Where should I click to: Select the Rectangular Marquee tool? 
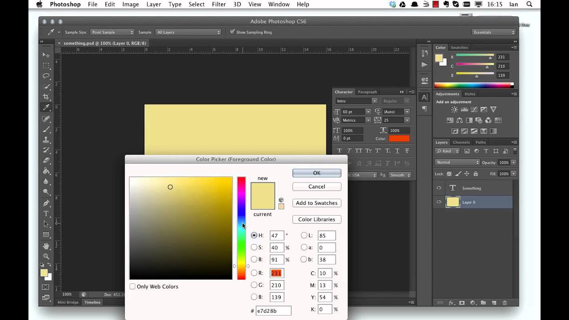point(46,65)
